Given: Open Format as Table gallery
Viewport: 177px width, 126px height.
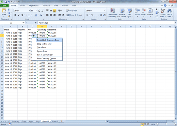Looking at the screenshot, I should [122, 13].
